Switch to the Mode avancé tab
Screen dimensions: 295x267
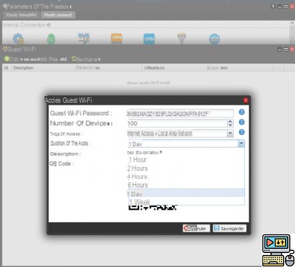tap(58, 15)
